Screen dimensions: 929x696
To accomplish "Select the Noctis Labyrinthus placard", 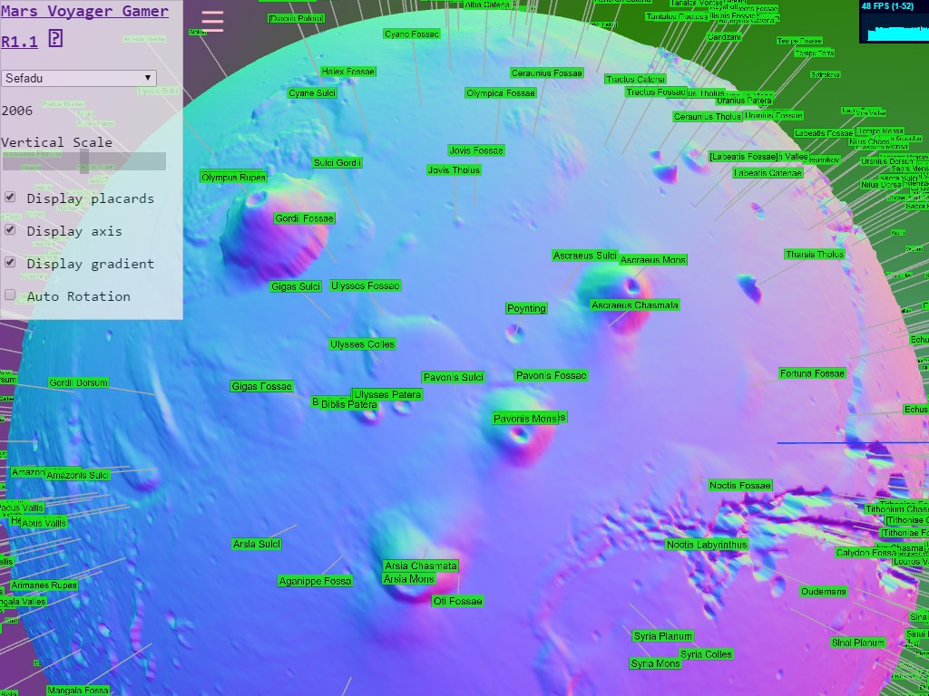I will (x=707, y=545).
